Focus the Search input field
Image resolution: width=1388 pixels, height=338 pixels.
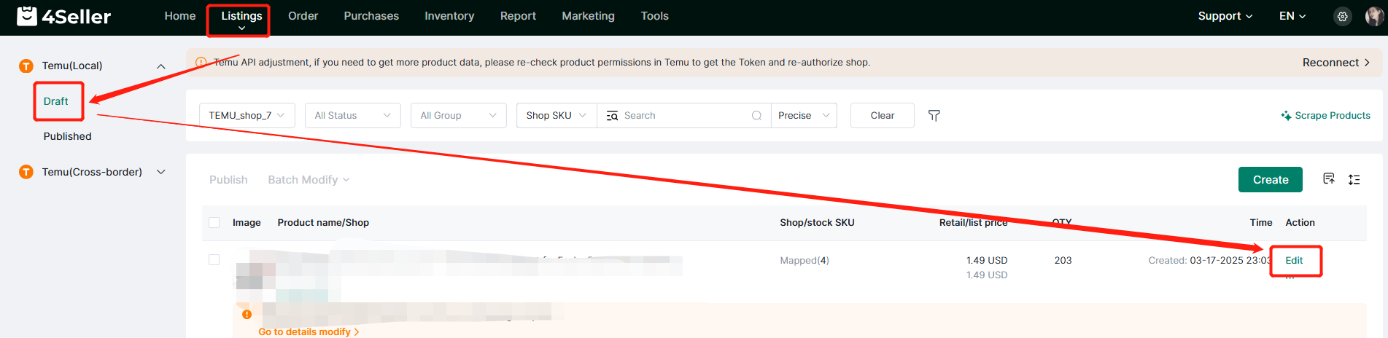pyautogui.click(x=686, y=115)
